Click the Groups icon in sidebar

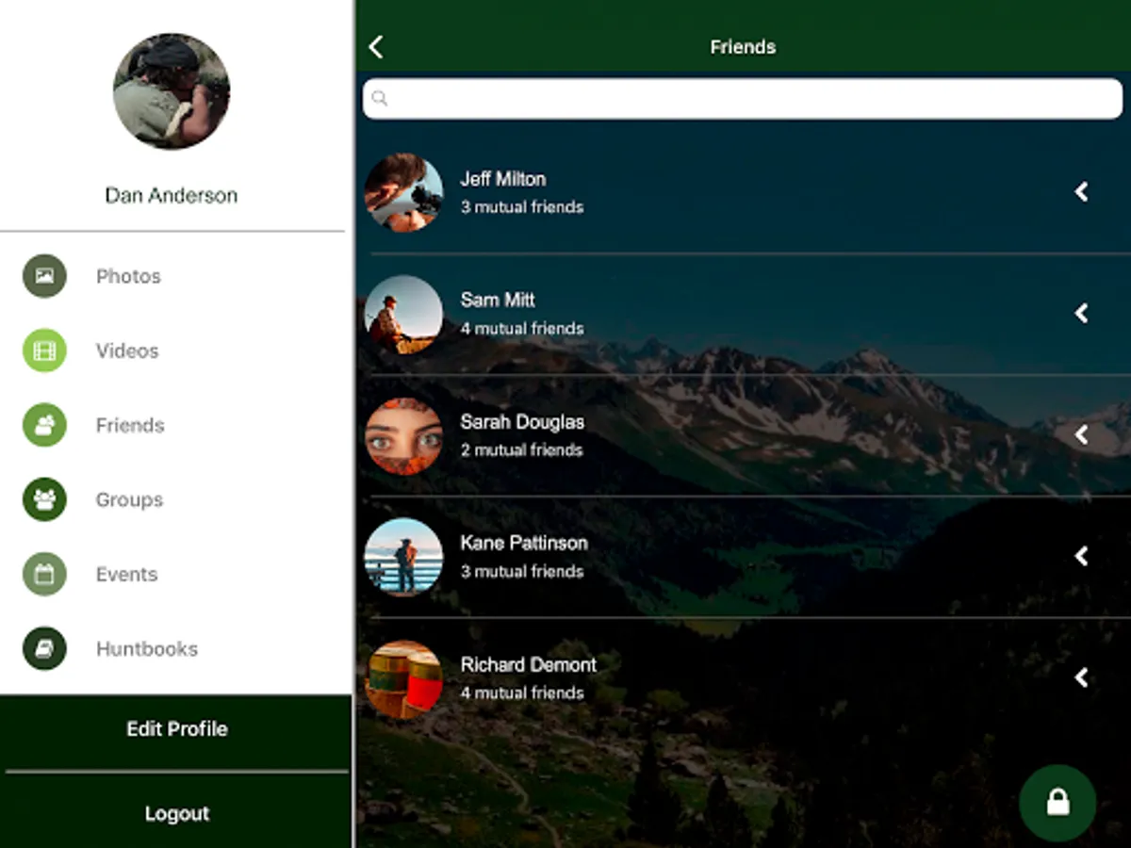(x=44, y=499)
